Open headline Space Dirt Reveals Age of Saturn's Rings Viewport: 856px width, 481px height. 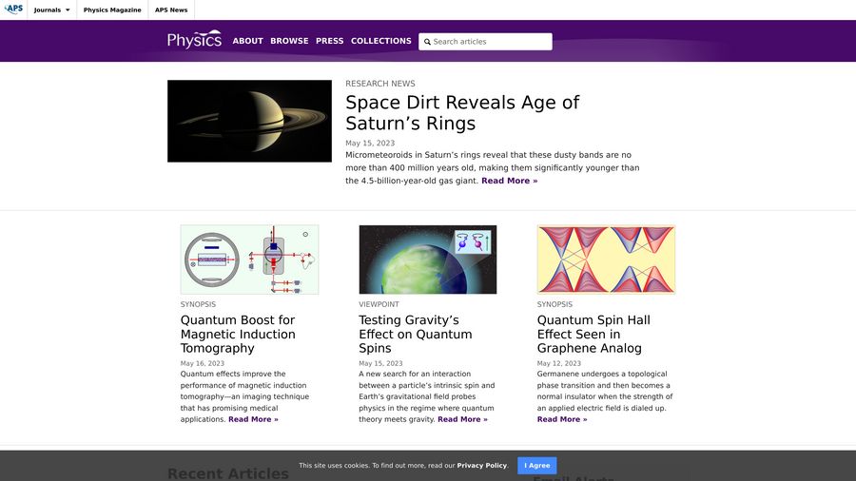(x=462, y=113)
